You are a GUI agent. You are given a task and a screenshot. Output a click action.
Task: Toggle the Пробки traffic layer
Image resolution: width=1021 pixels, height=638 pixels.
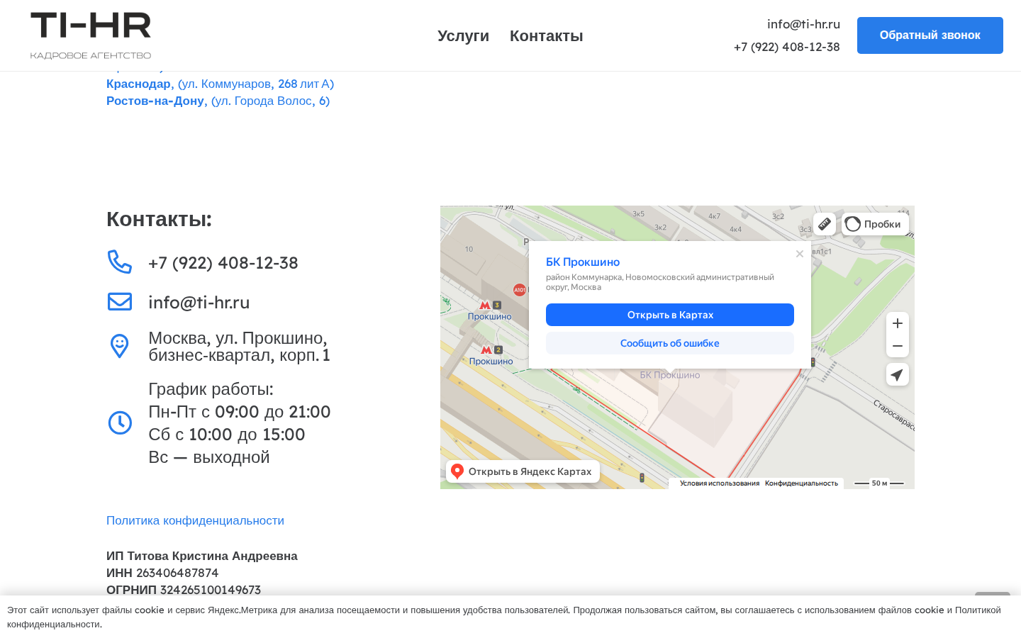click(875, 224)
